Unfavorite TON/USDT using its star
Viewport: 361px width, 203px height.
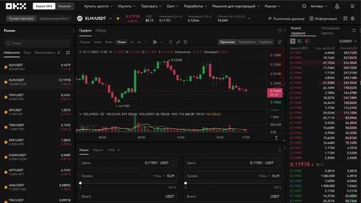6,127
